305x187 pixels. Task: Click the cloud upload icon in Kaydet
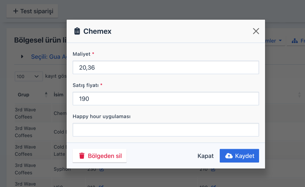pyautogui.click(x=229, y=156)
